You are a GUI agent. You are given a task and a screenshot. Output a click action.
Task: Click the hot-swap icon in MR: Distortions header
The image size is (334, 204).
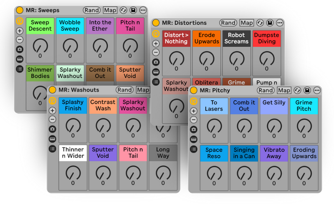point(261,23)
